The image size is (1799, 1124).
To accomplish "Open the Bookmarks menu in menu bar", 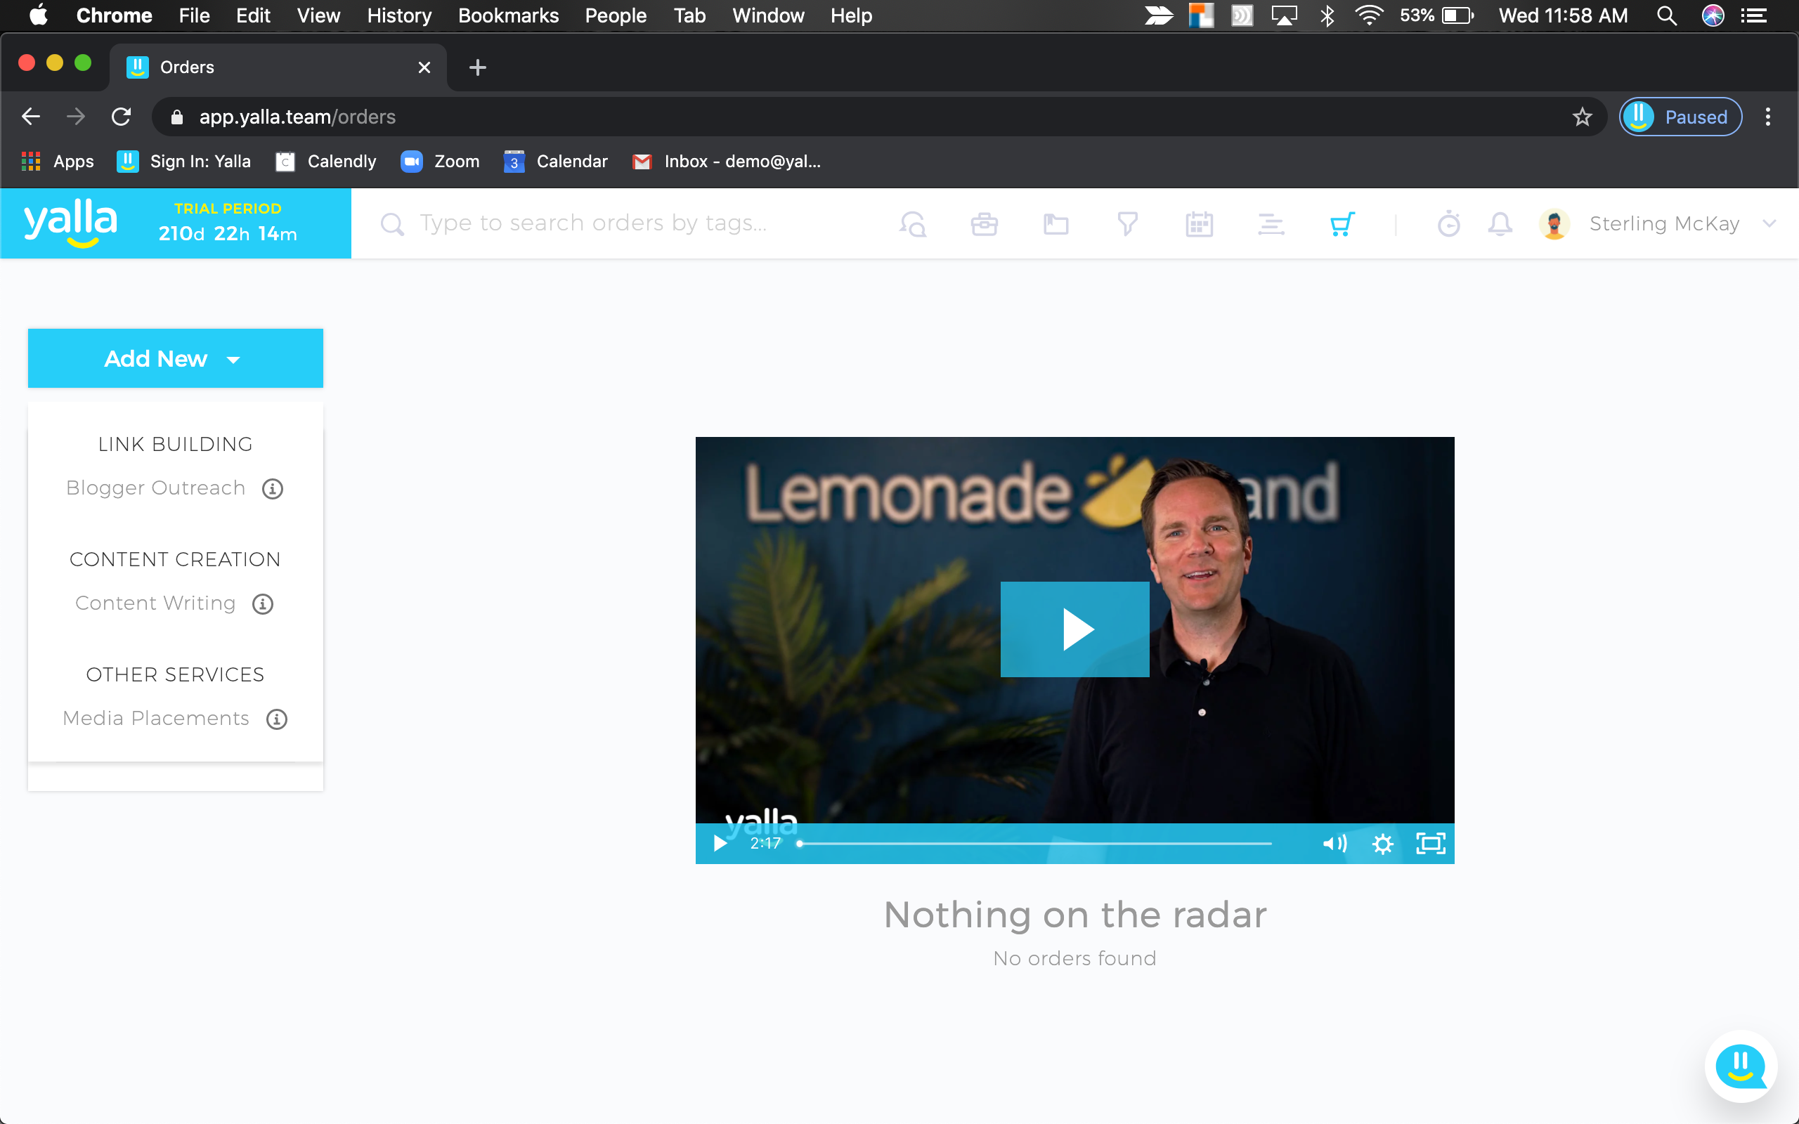I will pos(508,15).
